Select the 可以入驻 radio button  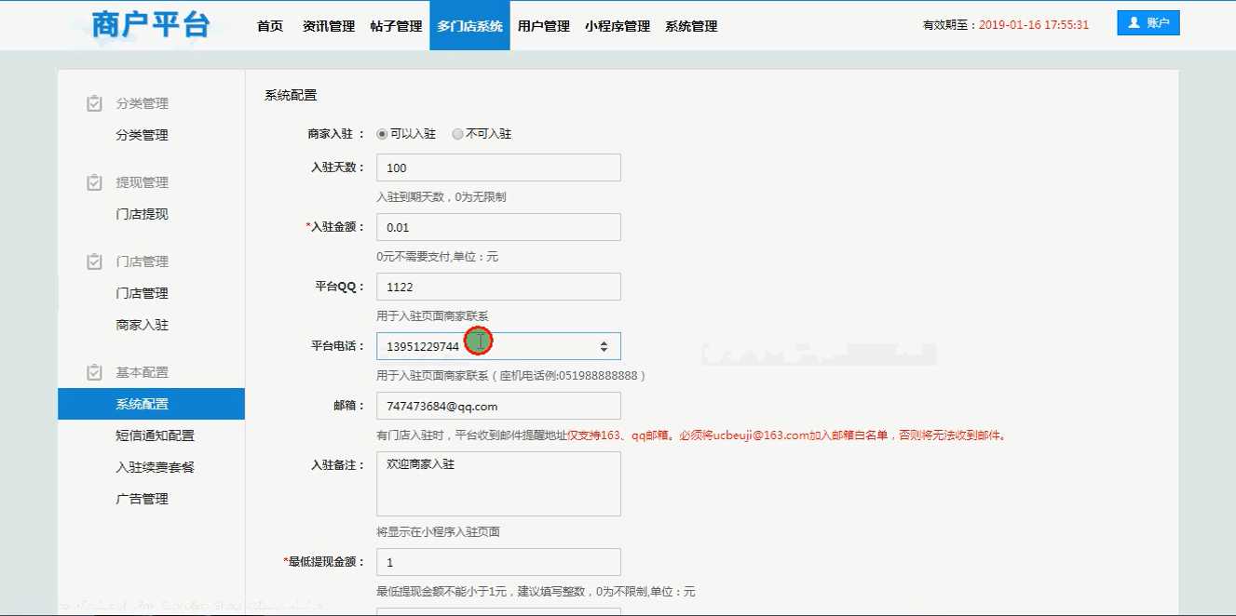pos(382,134)
